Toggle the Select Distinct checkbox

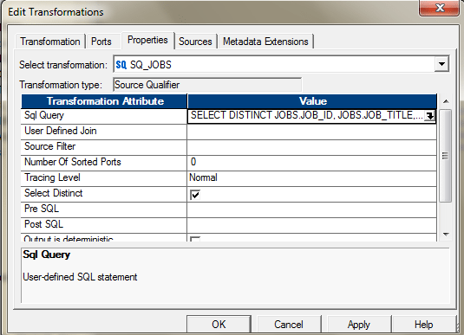pyautogui.click(x=195, y=195)
